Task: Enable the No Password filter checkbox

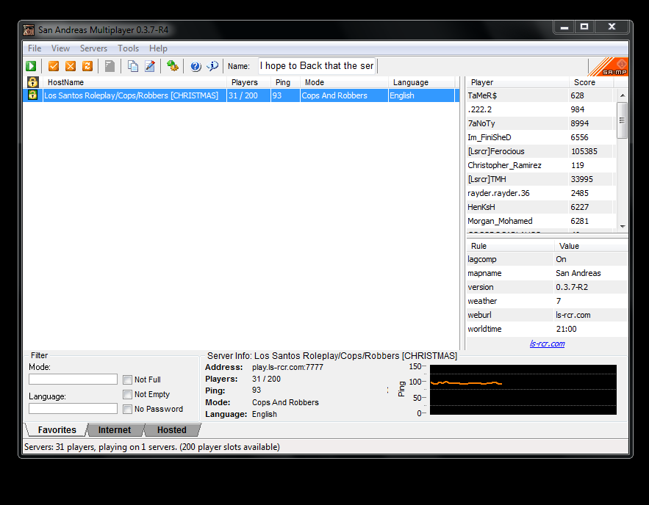Action: pos(127,409)
